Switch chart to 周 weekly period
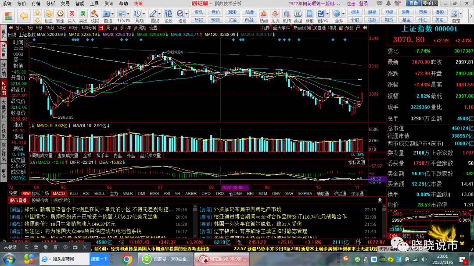 [x=108, y=28]
